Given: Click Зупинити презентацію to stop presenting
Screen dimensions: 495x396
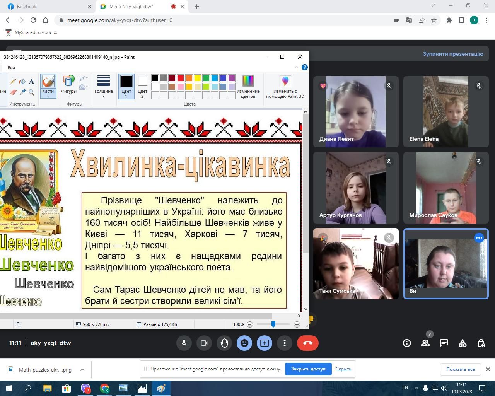Looking at the screenshot, I should (453, 54).
